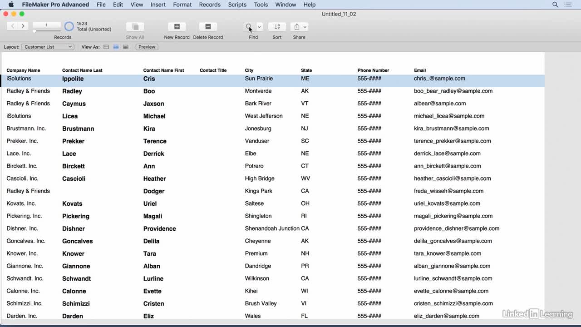This screenshot has height=327, width=581.
Task: Expand the Share dropdown arrow
Action: (x=305, y=27)
